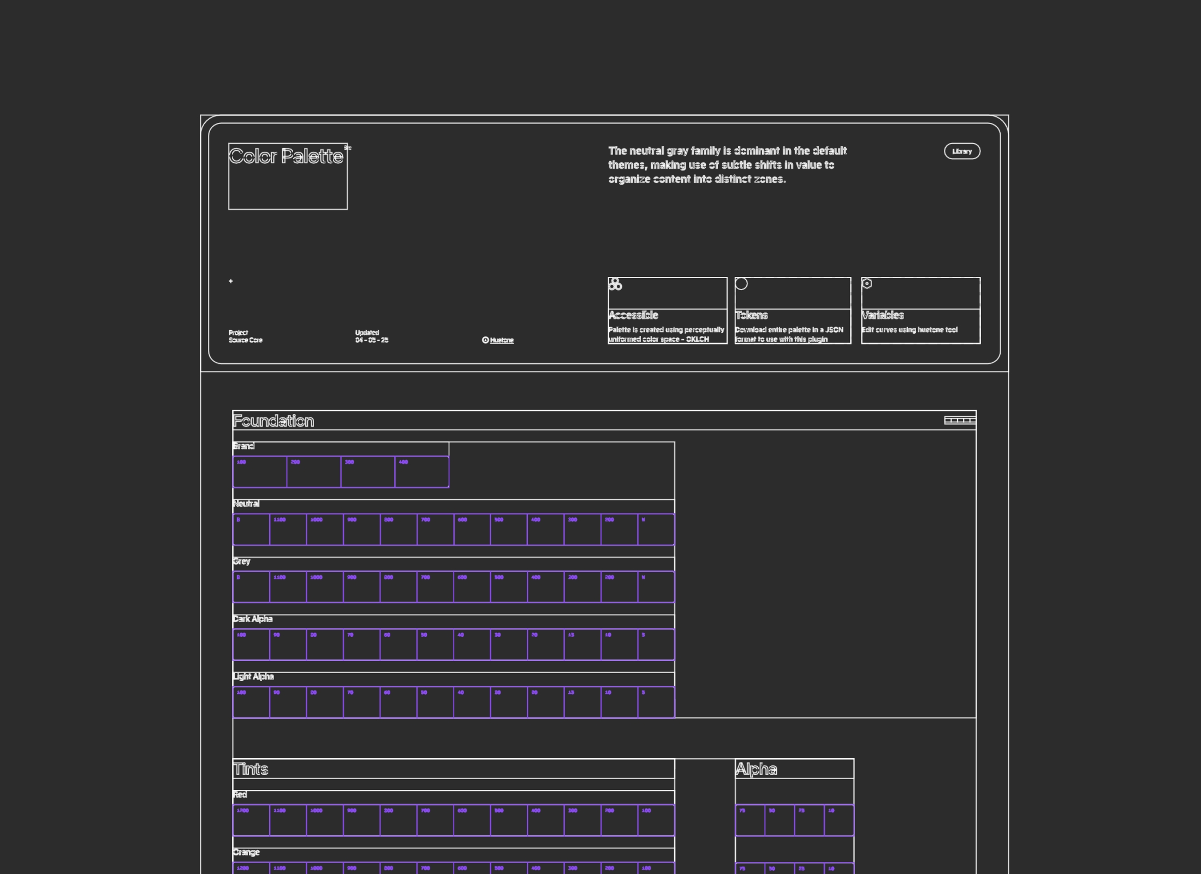The height and width of the screenshot is (874, 1201).
Task: Select Neutral swatch 900
Action: (x=362, y=529)
